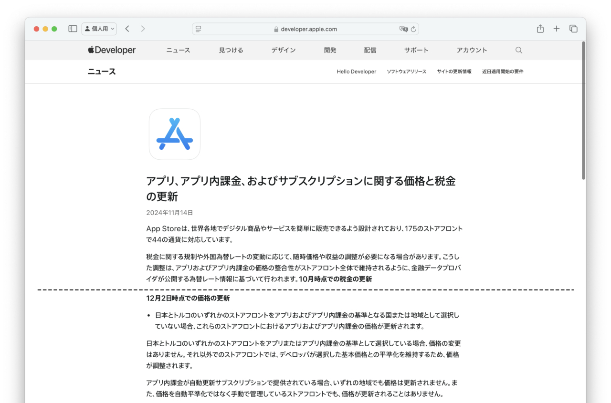Click the article title about 価格と税金の更新
611x403 pixels.
pyautogui.click(x=301, y=188)
